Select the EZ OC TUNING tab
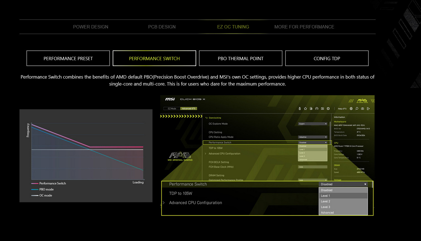Image resolution: width=421 pixels, height=241 pixels. click(x=233, y=27)
